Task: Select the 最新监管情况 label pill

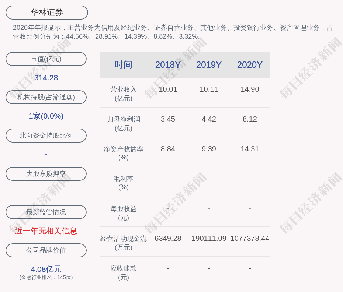Action: coord(46,212)
